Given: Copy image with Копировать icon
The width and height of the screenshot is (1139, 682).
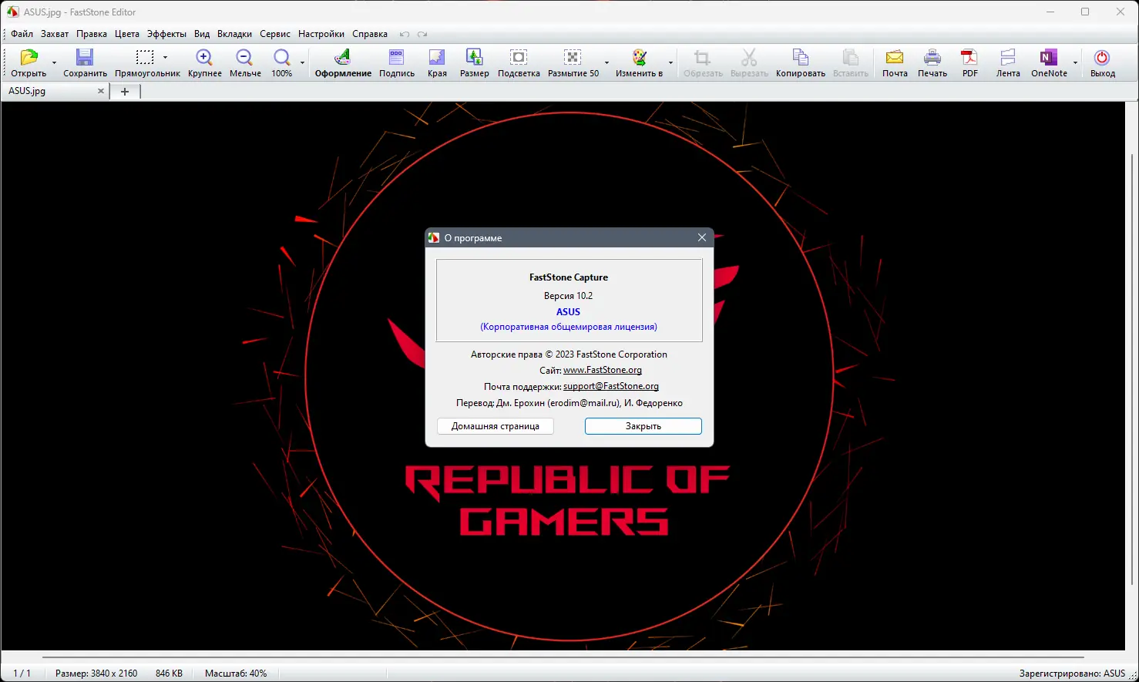Looking at the screenshot, I should (801, 58).
